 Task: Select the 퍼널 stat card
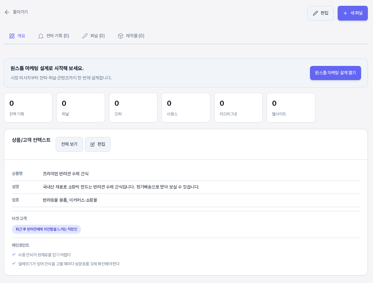pyautogui.click(x=81, y=108)
